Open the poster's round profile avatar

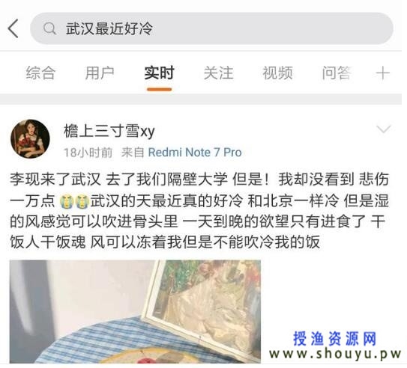(x=30, y=139)
